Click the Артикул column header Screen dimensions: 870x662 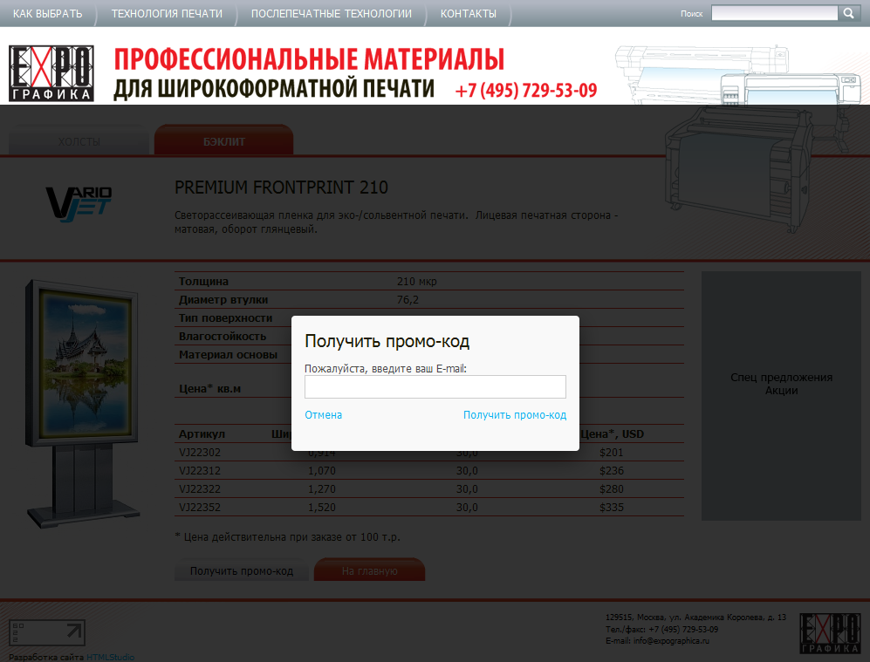(202, 434)
